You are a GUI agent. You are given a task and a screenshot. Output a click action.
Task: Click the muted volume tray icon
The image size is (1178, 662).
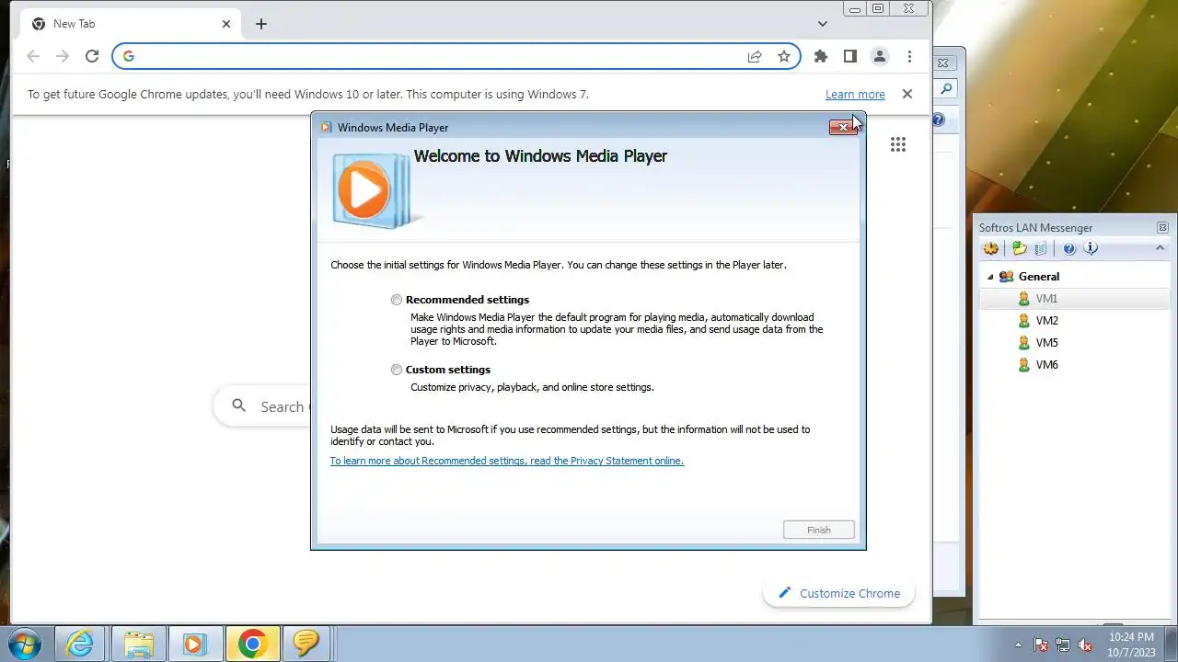click(x=1085, y=645)
